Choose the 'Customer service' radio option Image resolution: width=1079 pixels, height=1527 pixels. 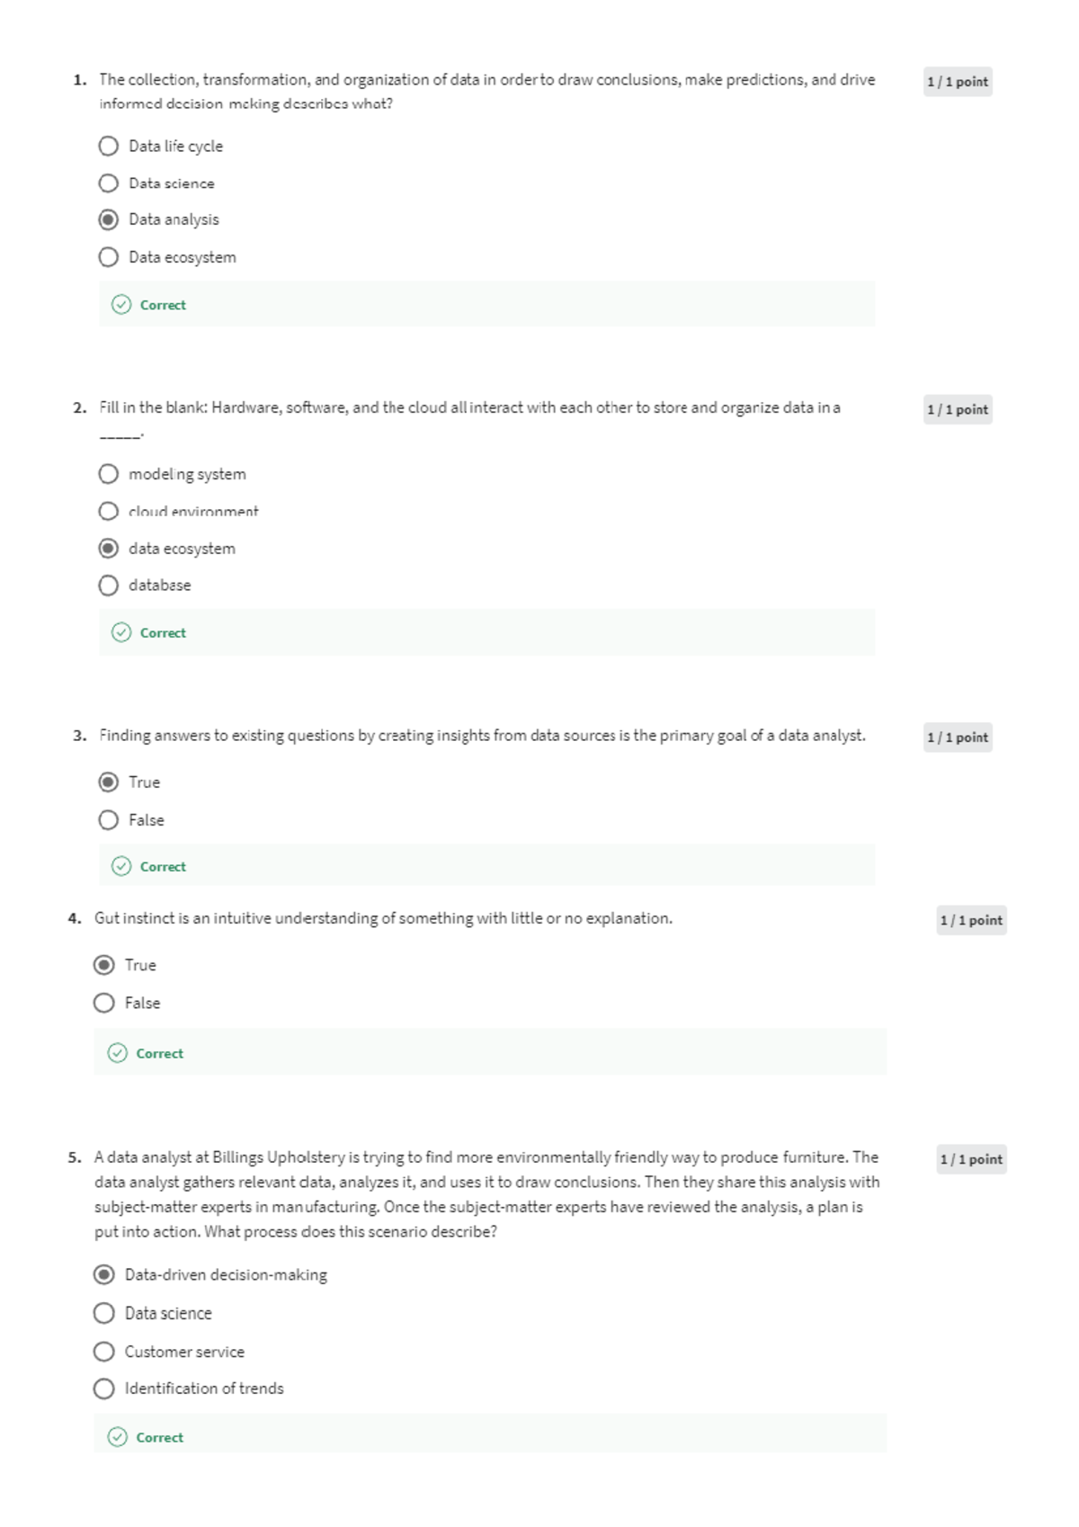104,1352
